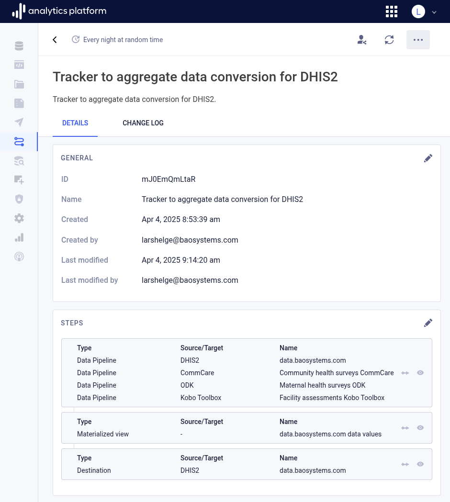Image resolution: width=450 pixels, height=502 pixels.
Task: View the Destination step eye icon
Action: 420,464
